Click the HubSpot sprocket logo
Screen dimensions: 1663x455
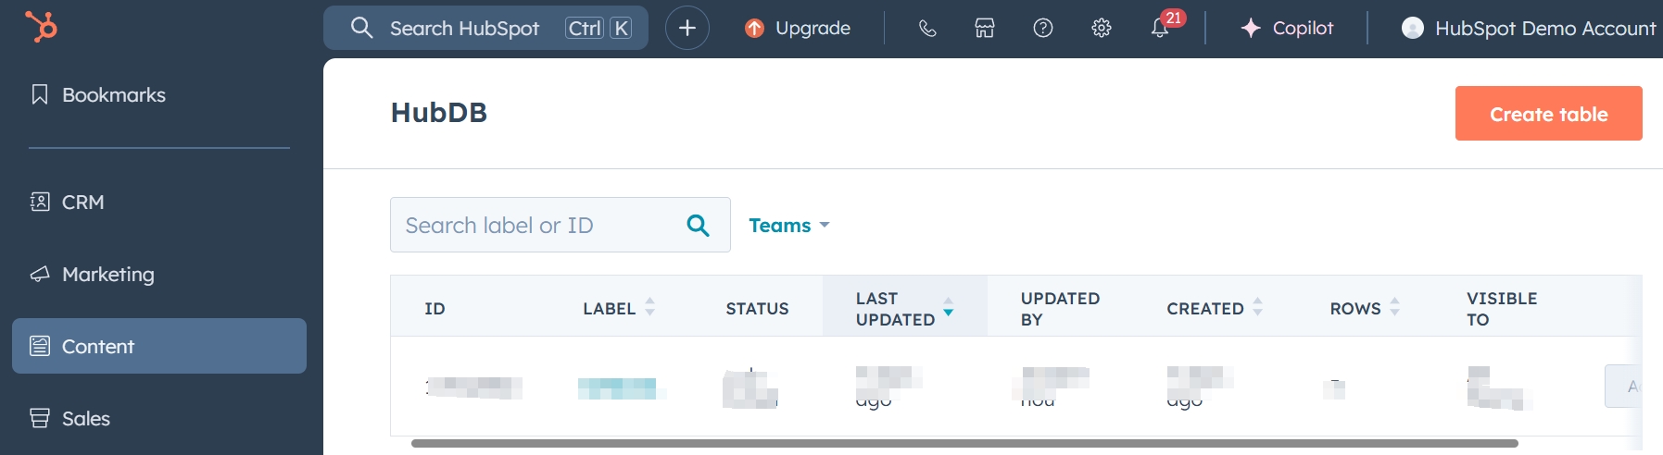[x=41, y=27]
